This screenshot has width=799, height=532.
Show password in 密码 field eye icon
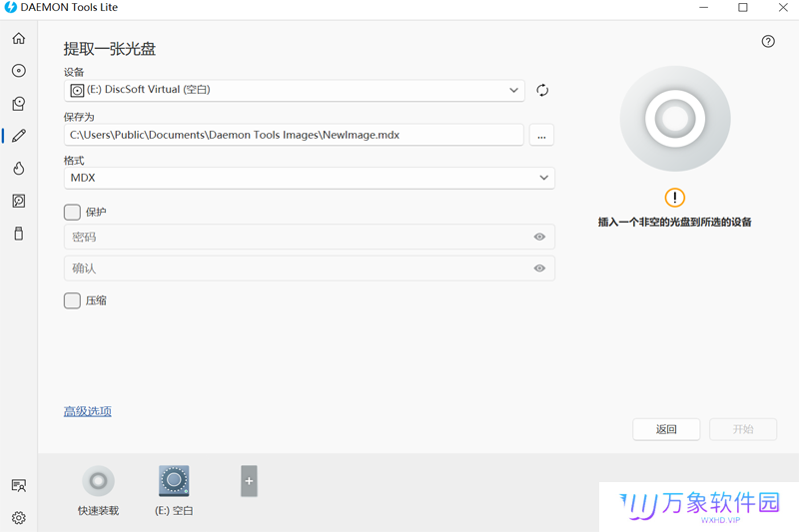click(x=539, y=237)
